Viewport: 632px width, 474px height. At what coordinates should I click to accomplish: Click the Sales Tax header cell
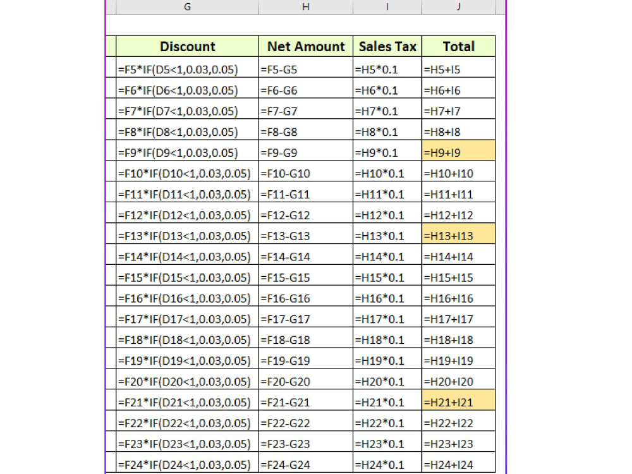(x=387, y=46)
